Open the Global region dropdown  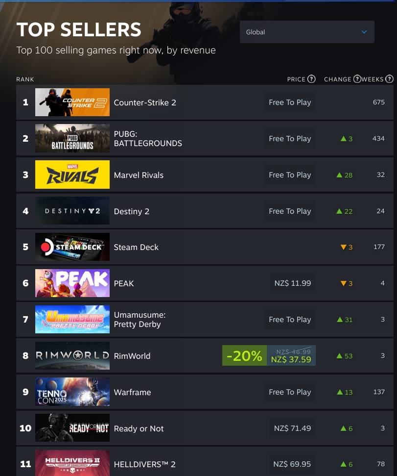point(307,32)
